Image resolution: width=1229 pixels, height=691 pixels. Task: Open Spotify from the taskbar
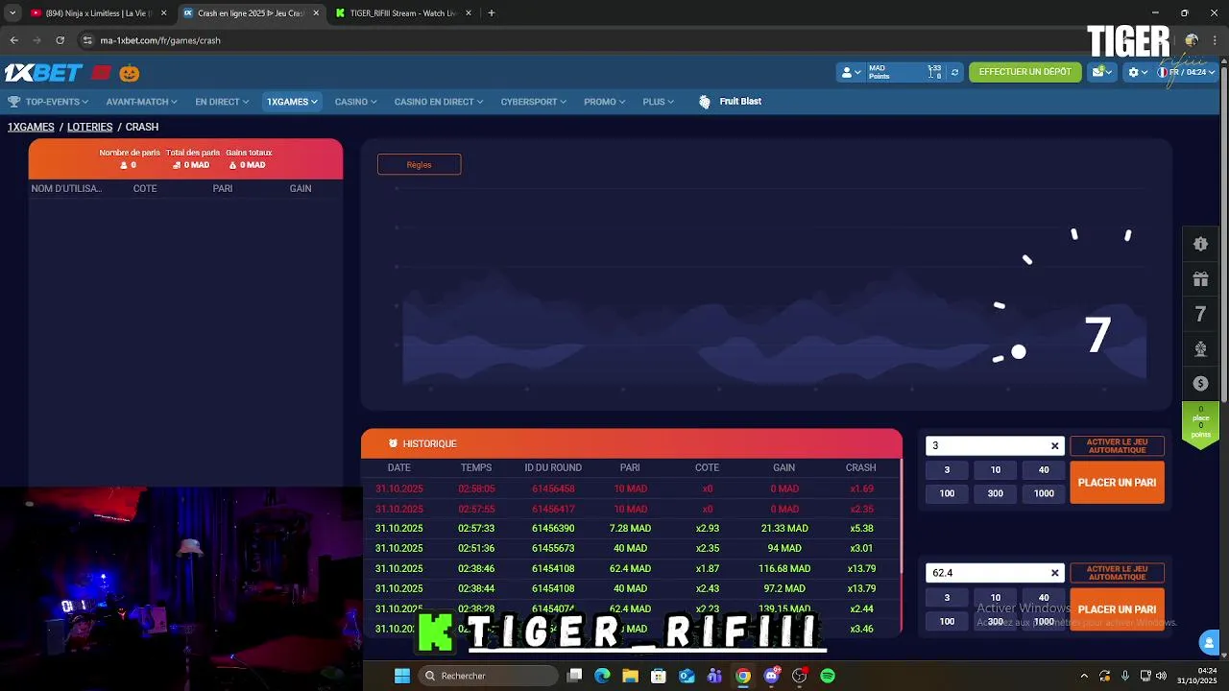point(828,676)
